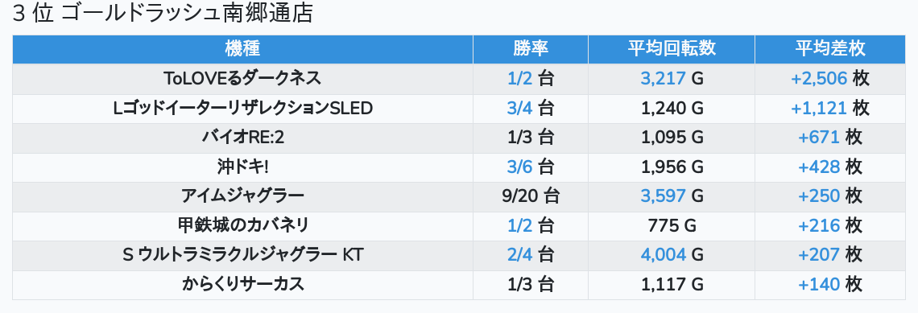Click the +1,121 枚 difference value
This screenshot has height=313, width=918.
coord(830,109)
